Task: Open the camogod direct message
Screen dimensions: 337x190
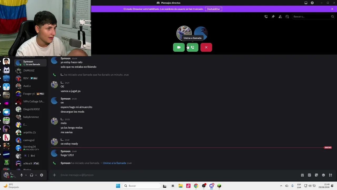Action: click(x=31, y=140)
